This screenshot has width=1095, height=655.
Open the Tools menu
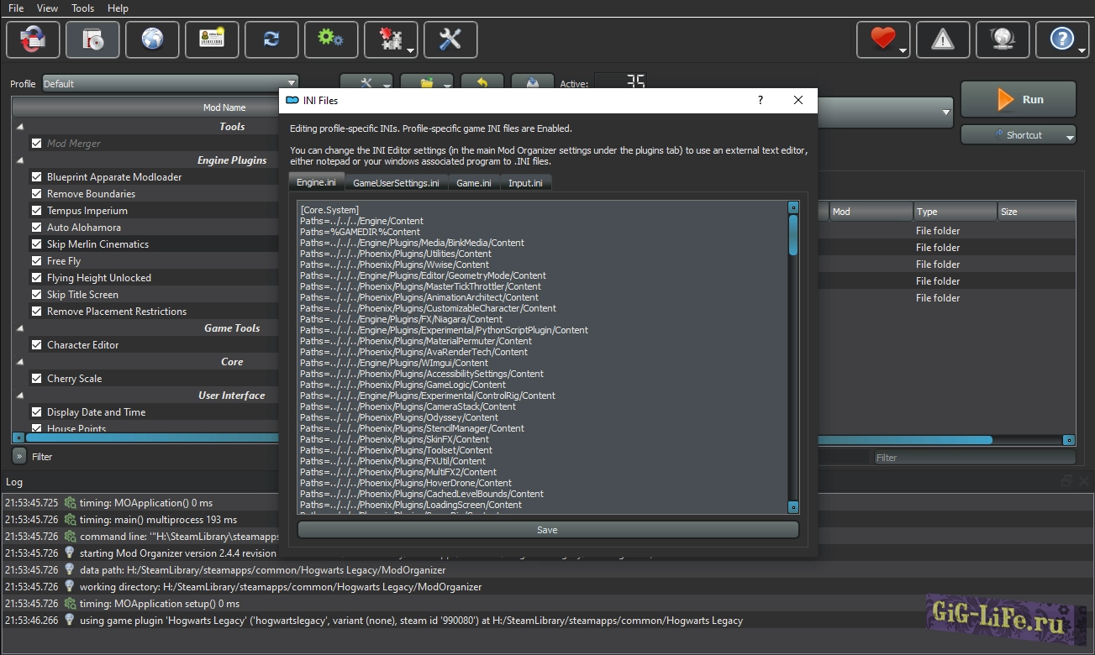point(82,8)
